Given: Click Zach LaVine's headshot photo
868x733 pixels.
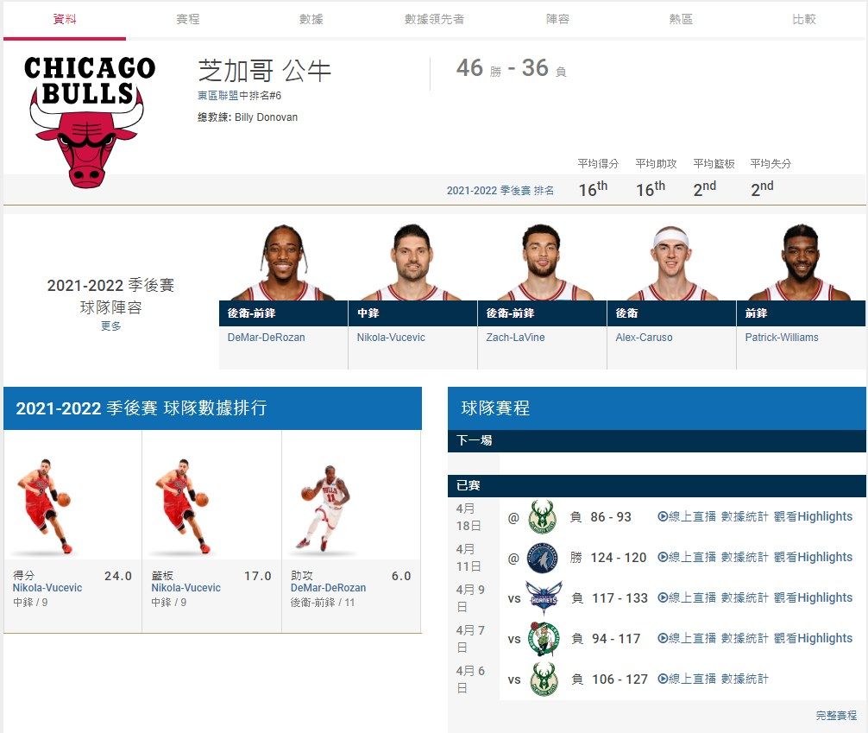Looking at the screenshot, I should [x=542, y=262].
